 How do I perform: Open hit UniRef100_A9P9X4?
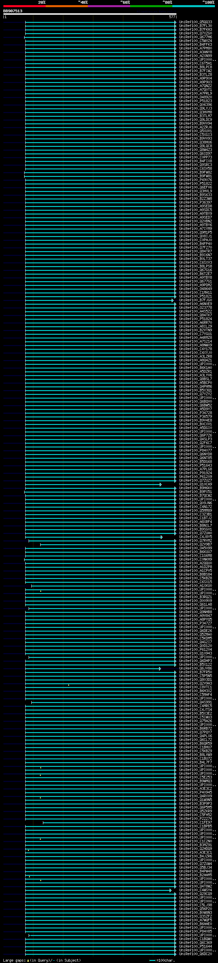(196, 79)
